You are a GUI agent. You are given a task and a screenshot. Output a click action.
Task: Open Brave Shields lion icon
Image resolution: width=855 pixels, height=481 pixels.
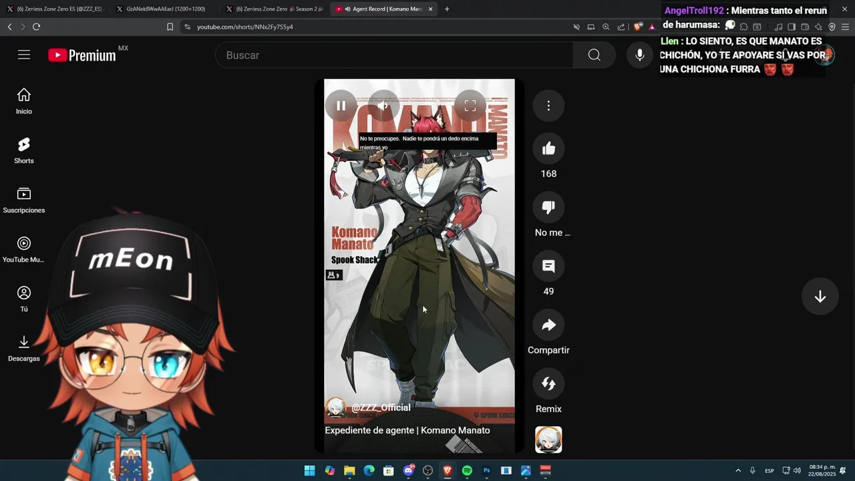click(638, 27)
